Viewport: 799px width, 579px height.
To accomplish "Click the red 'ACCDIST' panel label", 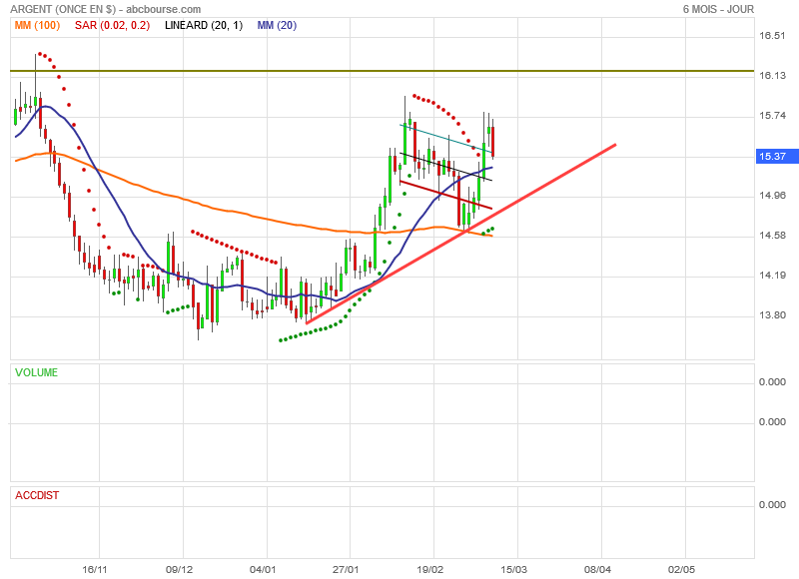I will click(37, 495).
